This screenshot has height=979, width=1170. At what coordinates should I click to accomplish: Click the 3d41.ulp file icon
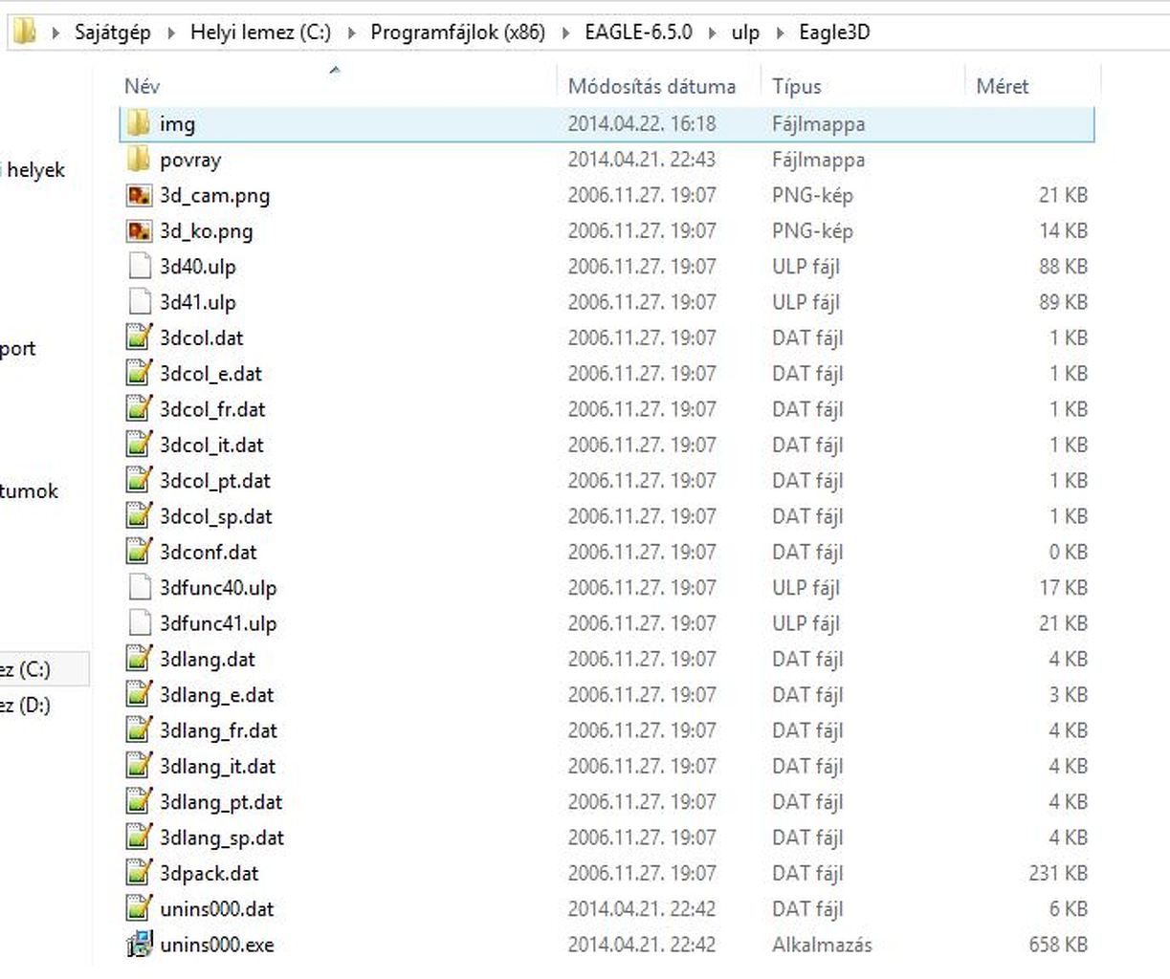tap(140, 302)
